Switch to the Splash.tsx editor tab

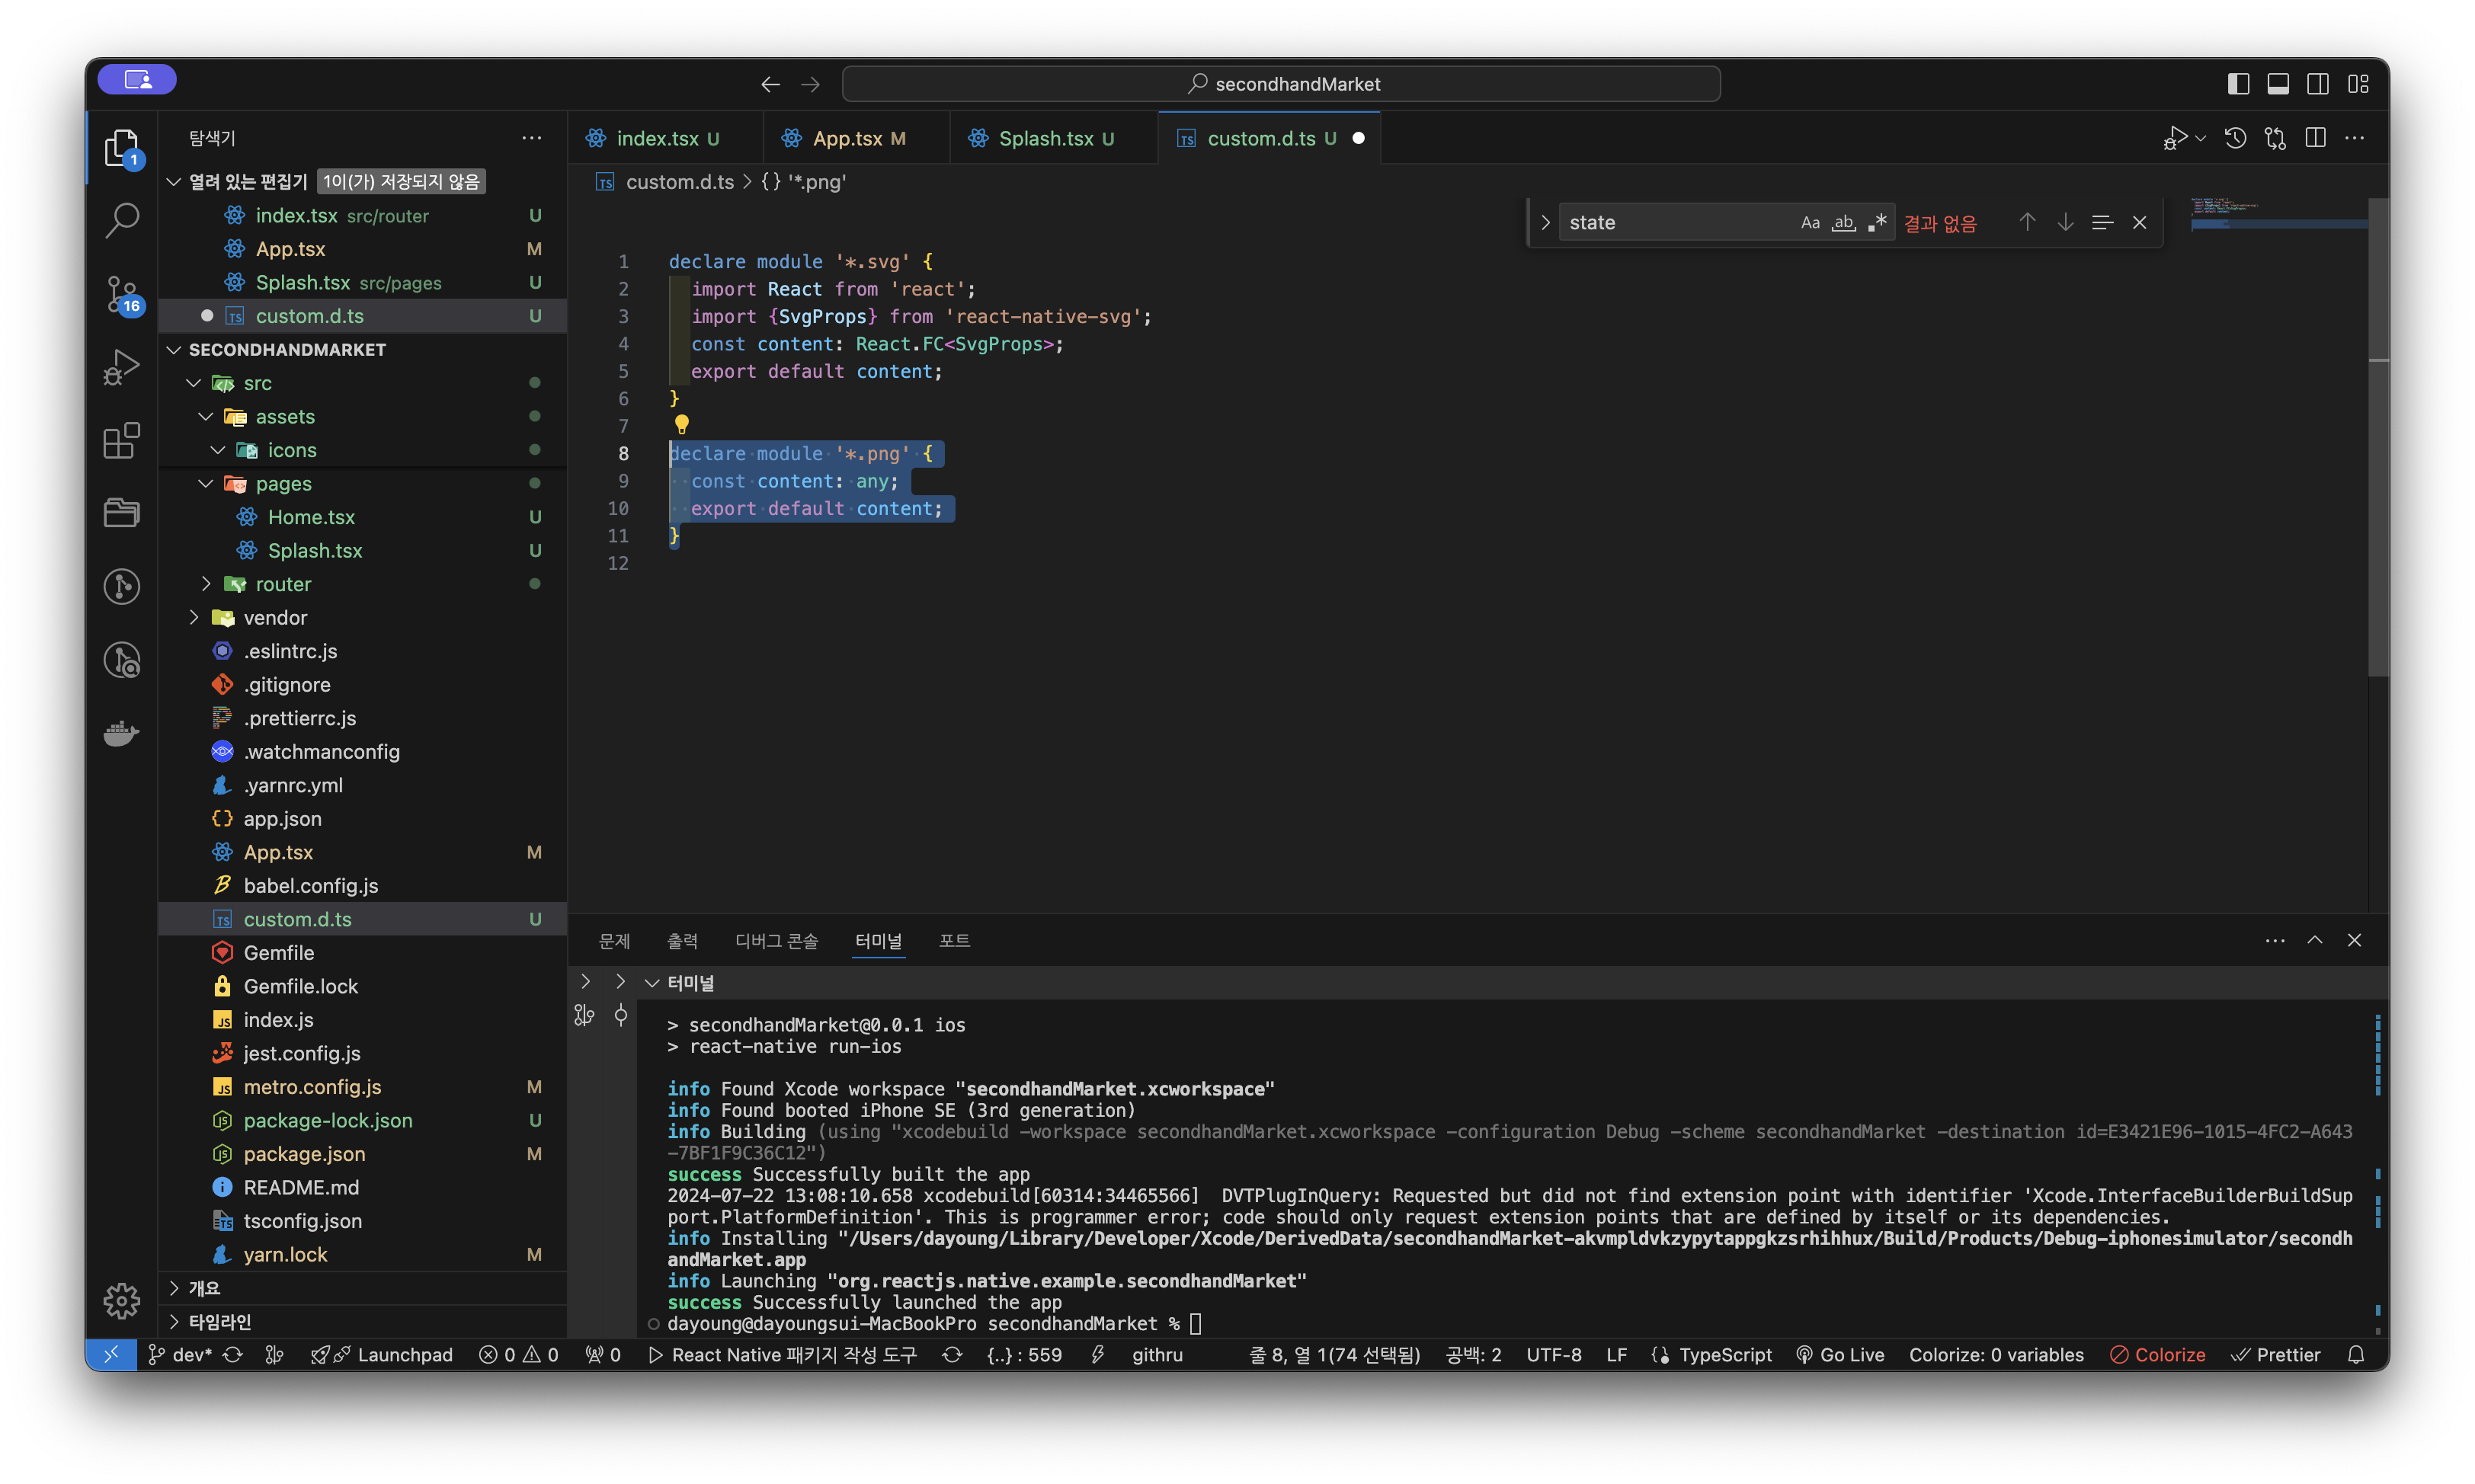(1045, 138)
